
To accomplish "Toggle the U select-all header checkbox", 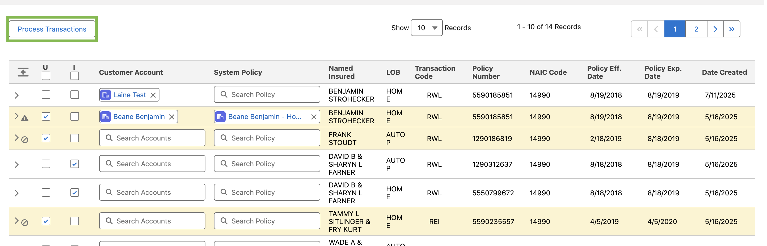I will coord(46,76).
